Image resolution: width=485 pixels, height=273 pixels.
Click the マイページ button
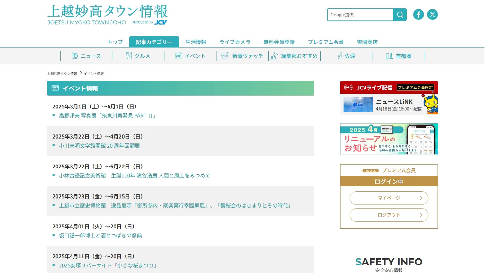[x=389, y=198]
